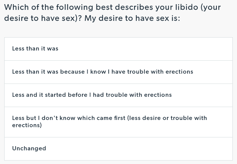Choose "Less than it was because I know" option
The height and width of the screenshot is (164, 237).
118,72
